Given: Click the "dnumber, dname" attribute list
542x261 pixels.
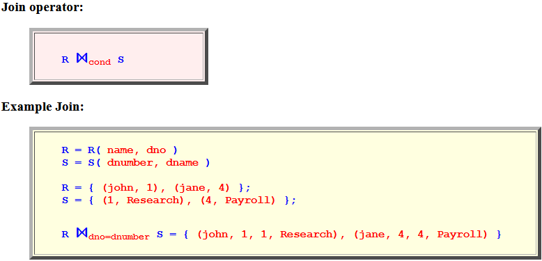Looking at the screenshot, I should [x=153, y=163].
